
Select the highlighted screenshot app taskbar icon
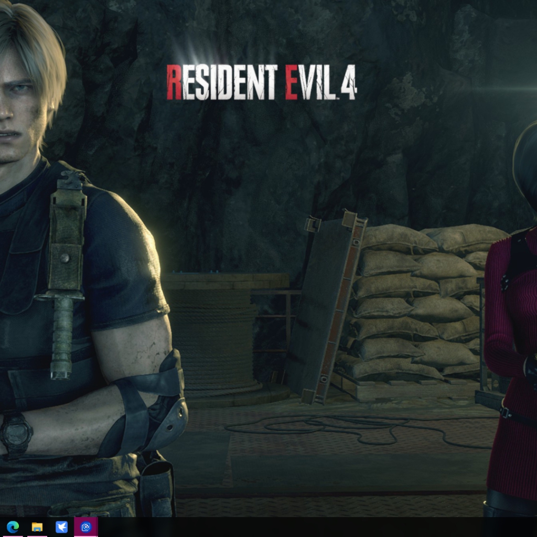pyautogui.click(x=85, y=527)
